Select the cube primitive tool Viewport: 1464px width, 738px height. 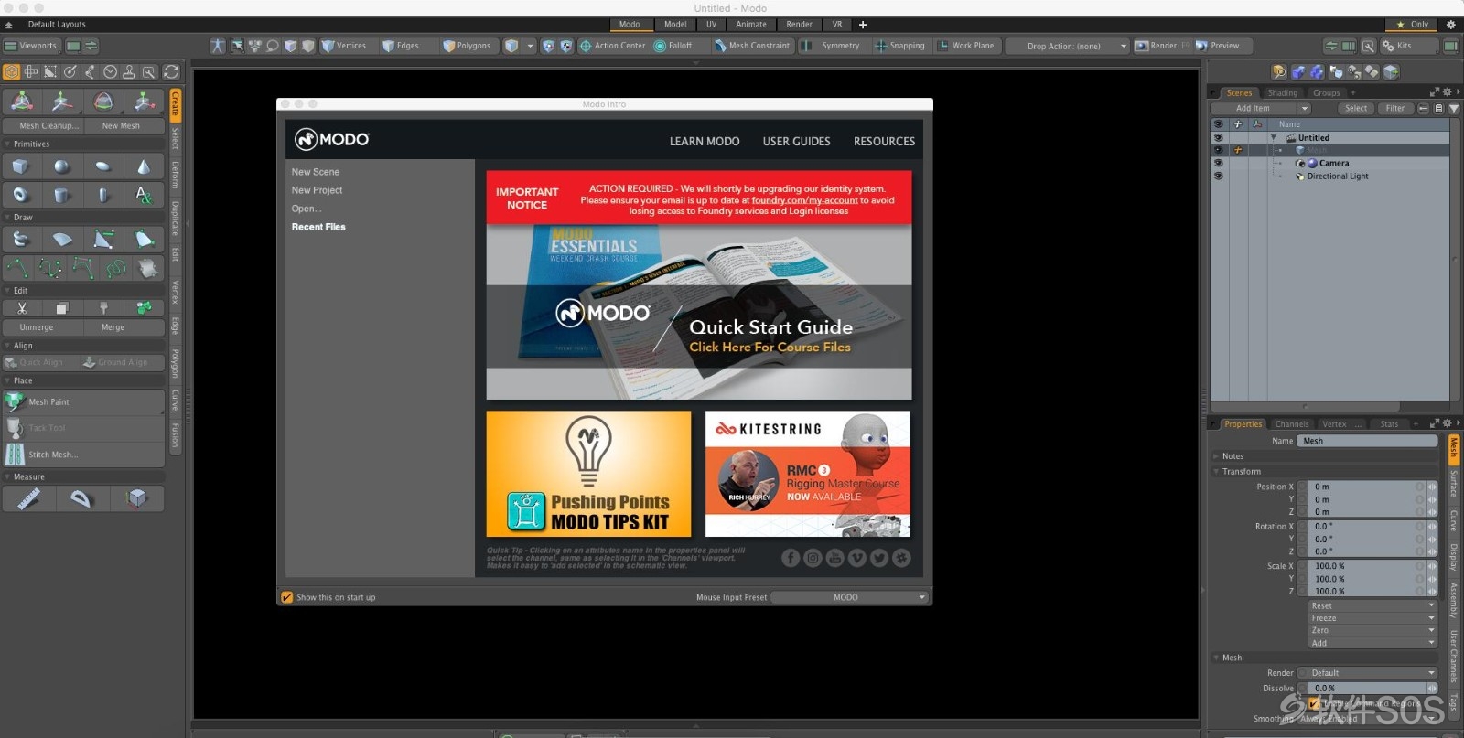[x=21, y=166]
